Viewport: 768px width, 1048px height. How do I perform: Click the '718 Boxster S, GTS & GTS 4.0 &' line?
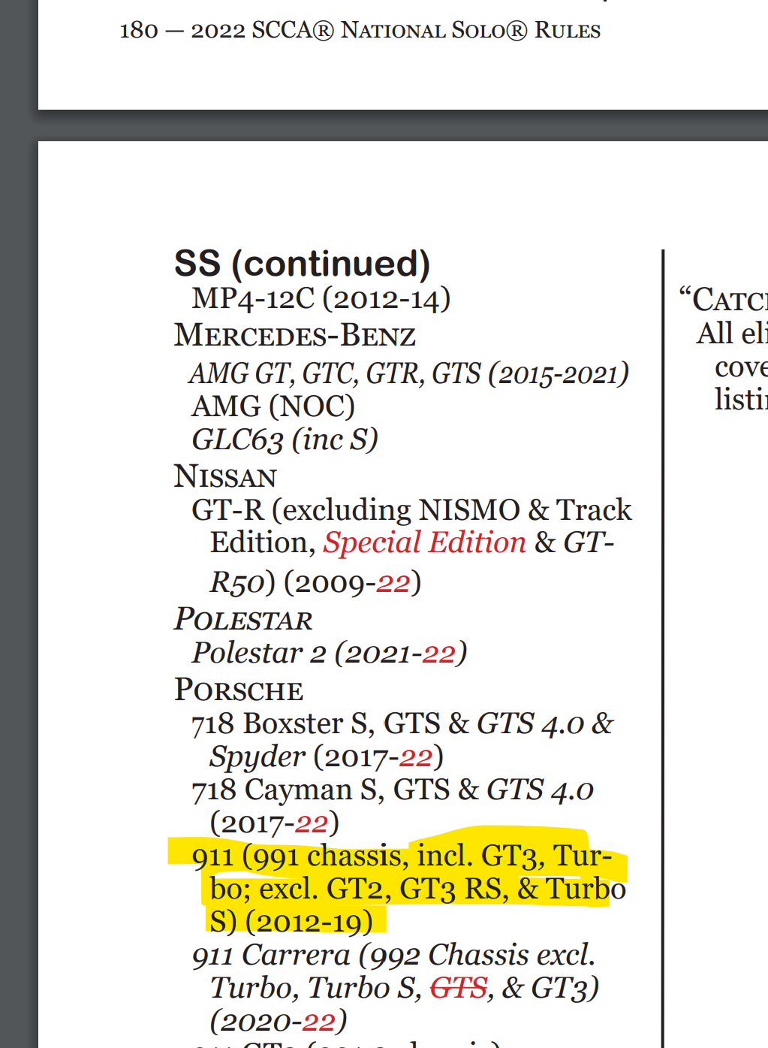tap(402, 723)
